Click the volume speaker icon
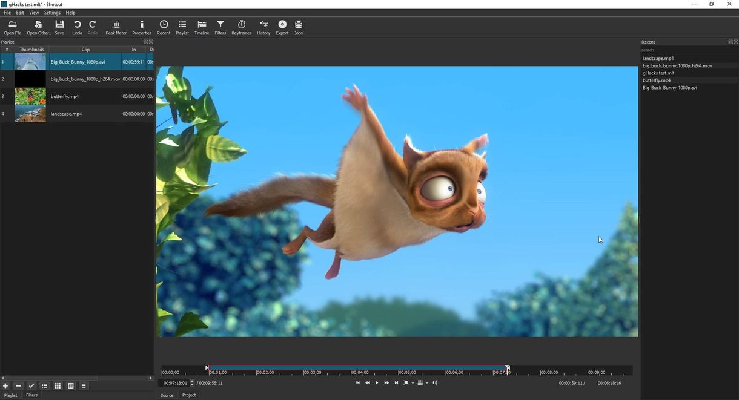 (x=434, y=382)
